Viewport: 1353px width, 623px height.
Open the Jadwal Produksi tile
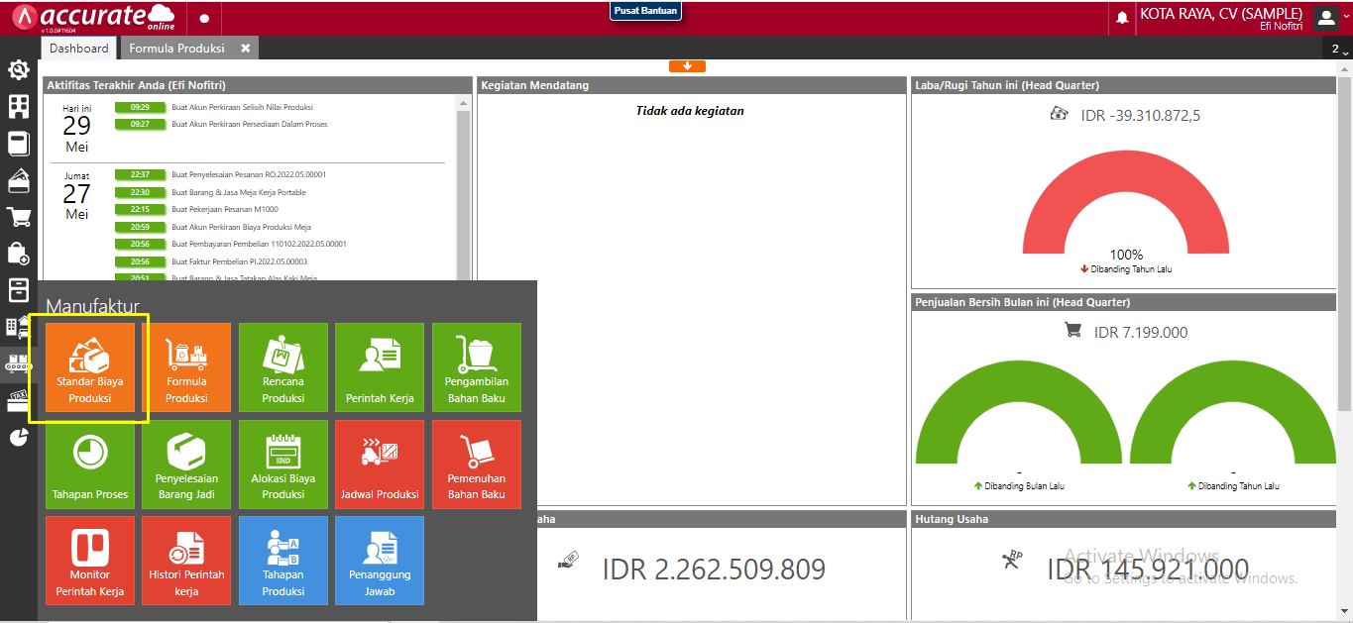[380, 465]
